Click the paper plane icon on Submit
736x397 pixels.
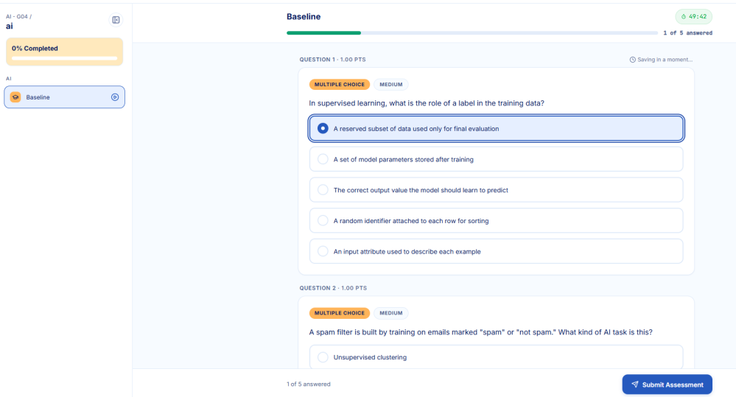click(x=634, y=384)
